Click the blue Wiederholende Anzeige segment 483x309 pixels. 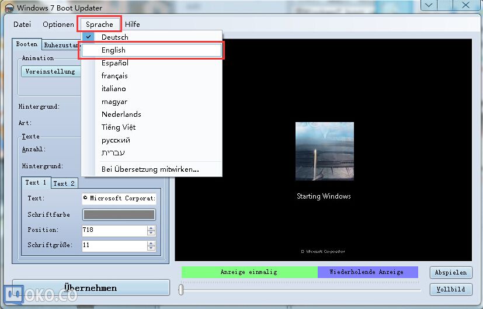pos(368,272)
